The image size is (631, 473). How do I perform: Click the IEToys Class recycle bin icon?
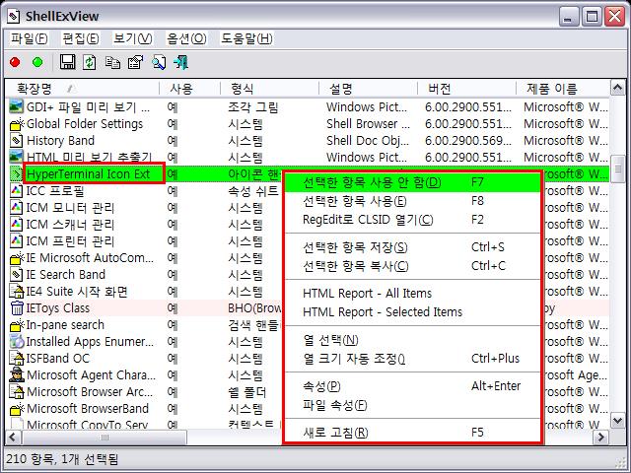[16, 308]
